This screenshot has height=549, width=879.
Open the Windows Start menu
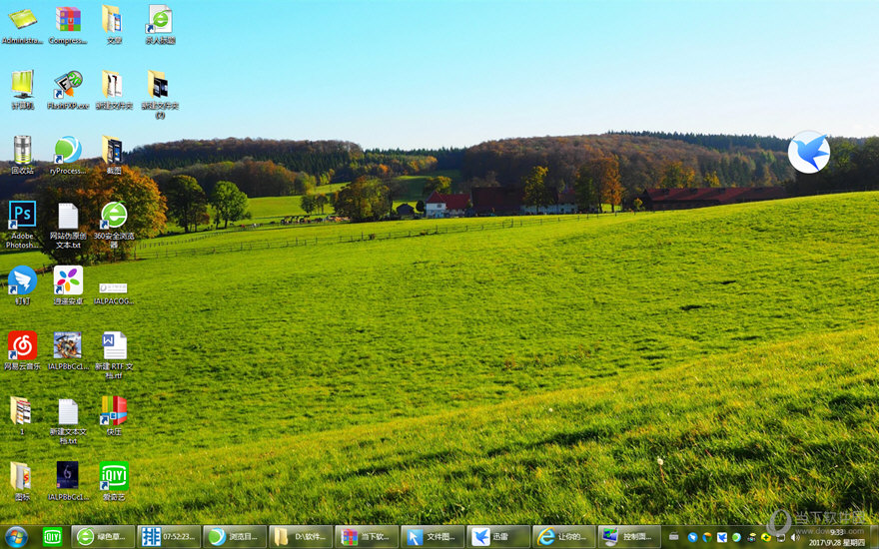tap(16, 537)
